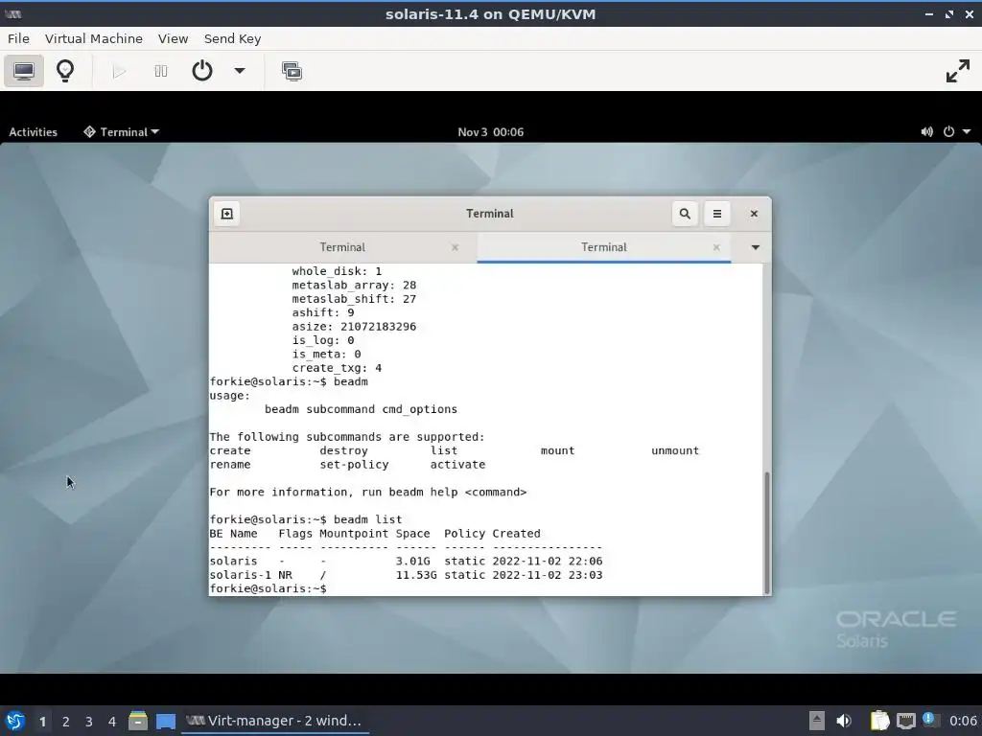Open the Virtual Machine menu
982x736 pixels.
coord(94,38)
